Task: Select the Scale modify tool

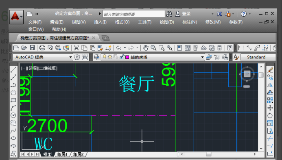Action: coord(270,123)
